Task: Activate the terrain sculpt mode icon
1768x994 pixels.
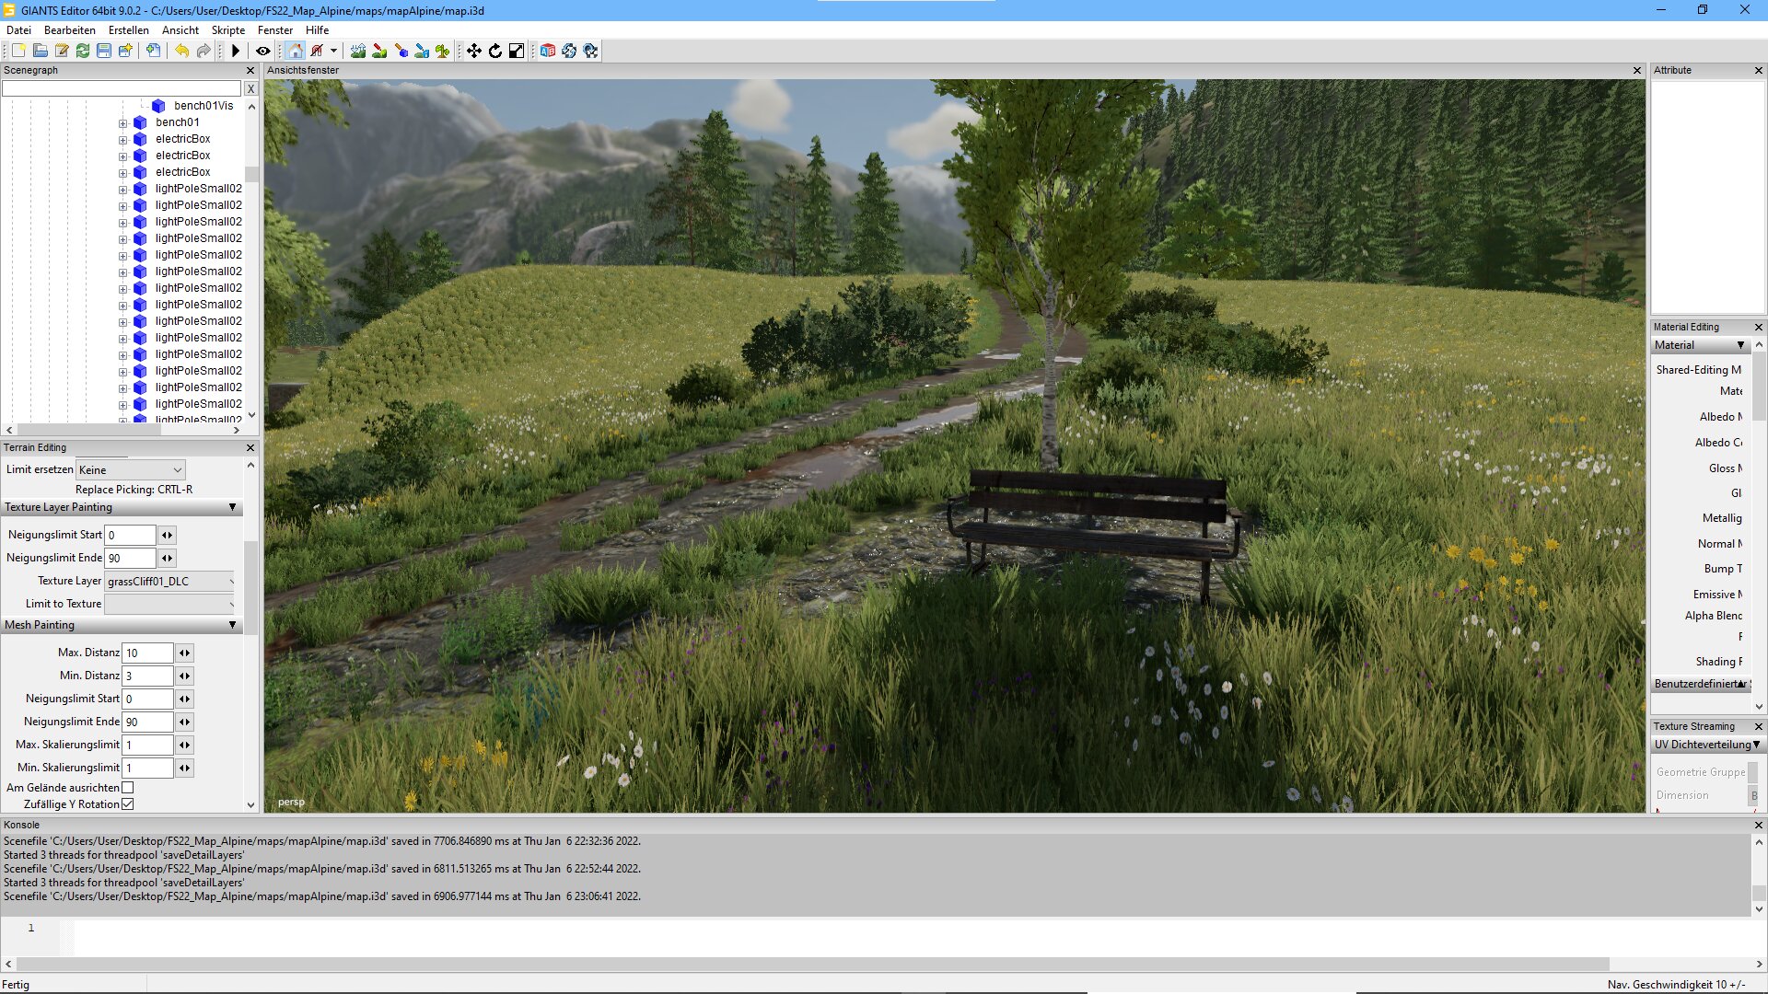Action: pos(358,51)
